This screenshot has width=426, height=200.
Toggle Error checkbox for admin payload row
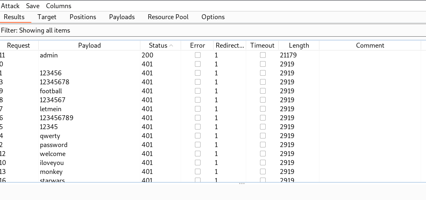(198, 55)
